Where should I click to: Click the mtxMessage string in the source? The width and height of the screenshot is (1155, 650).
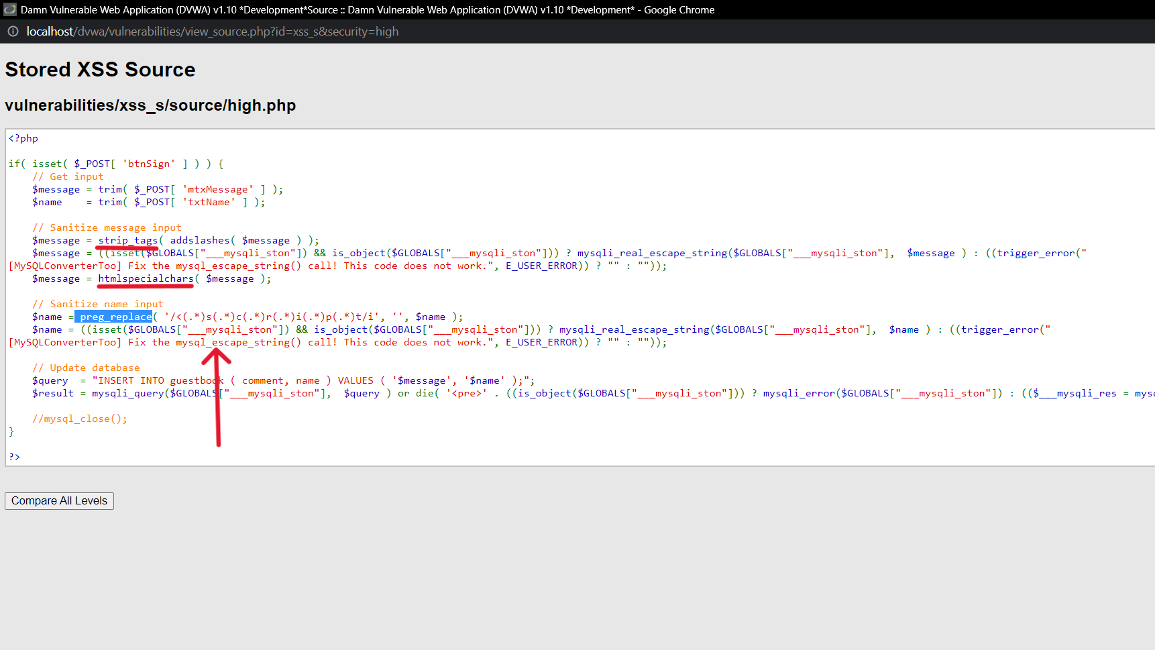pyautogui.click(x=217, y=188)
